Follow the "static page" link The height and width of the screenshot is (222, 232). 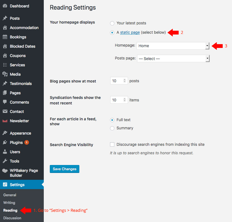pos(130,32)
